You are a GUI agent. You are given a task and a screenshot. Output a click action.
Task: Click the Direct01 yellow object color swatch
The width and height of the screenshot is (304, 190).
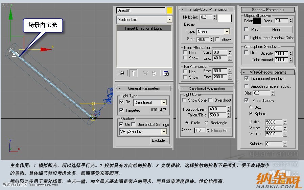(x=169, y=10)
